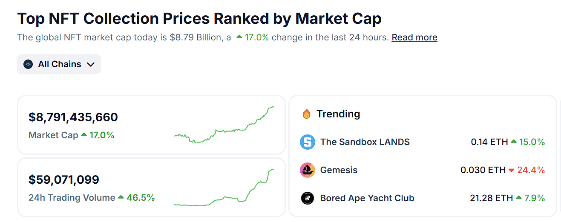The image size is (561, 222).
Task: Click the All Chains circular icon
Action: pos(28,64)
